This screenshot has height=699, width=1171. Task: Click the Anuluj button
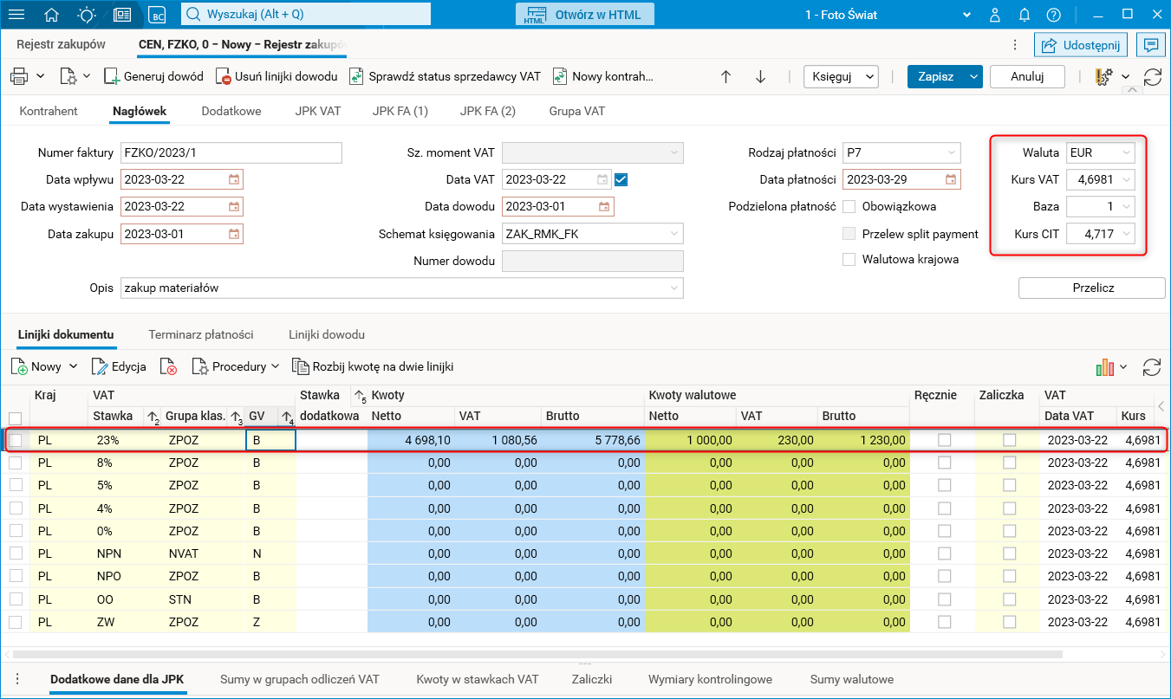coord(1026,77)
